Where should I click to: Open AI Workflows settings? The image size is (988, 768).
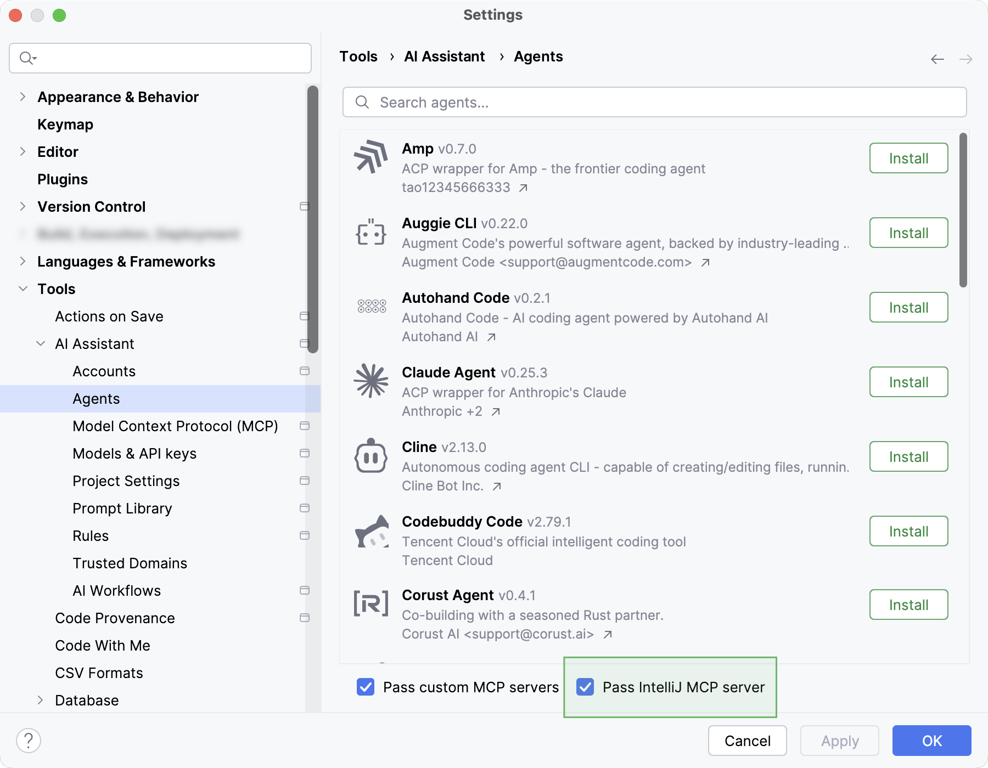coord(117,591)
